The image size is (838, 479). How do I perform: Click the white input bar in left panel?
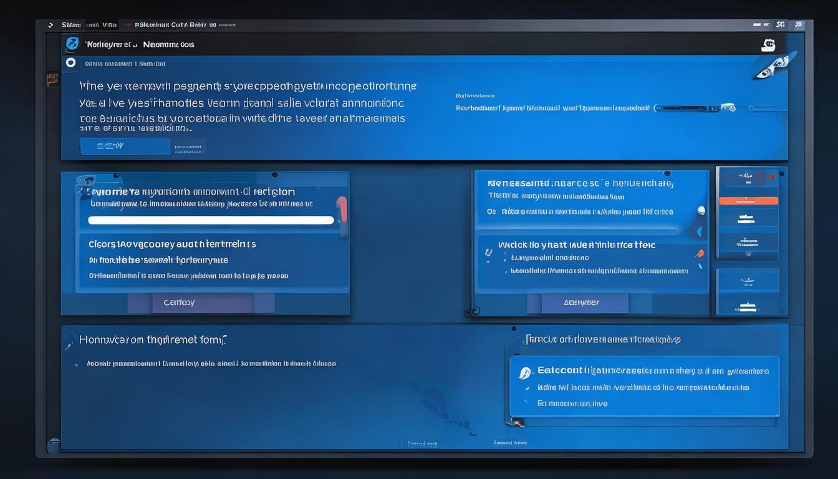pos(211,220)
